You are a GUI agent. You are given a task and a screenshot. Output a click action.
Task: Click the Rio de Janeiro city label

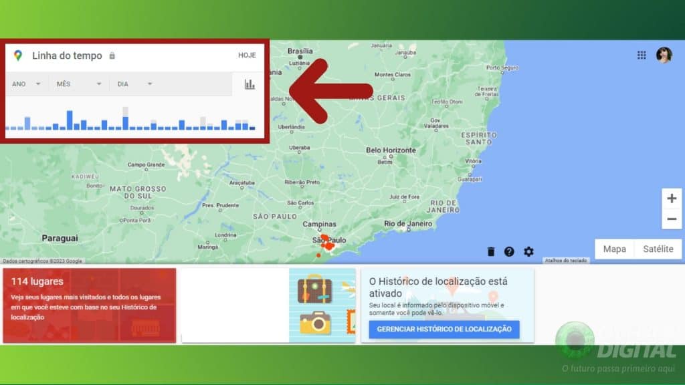tap(408, 223)
